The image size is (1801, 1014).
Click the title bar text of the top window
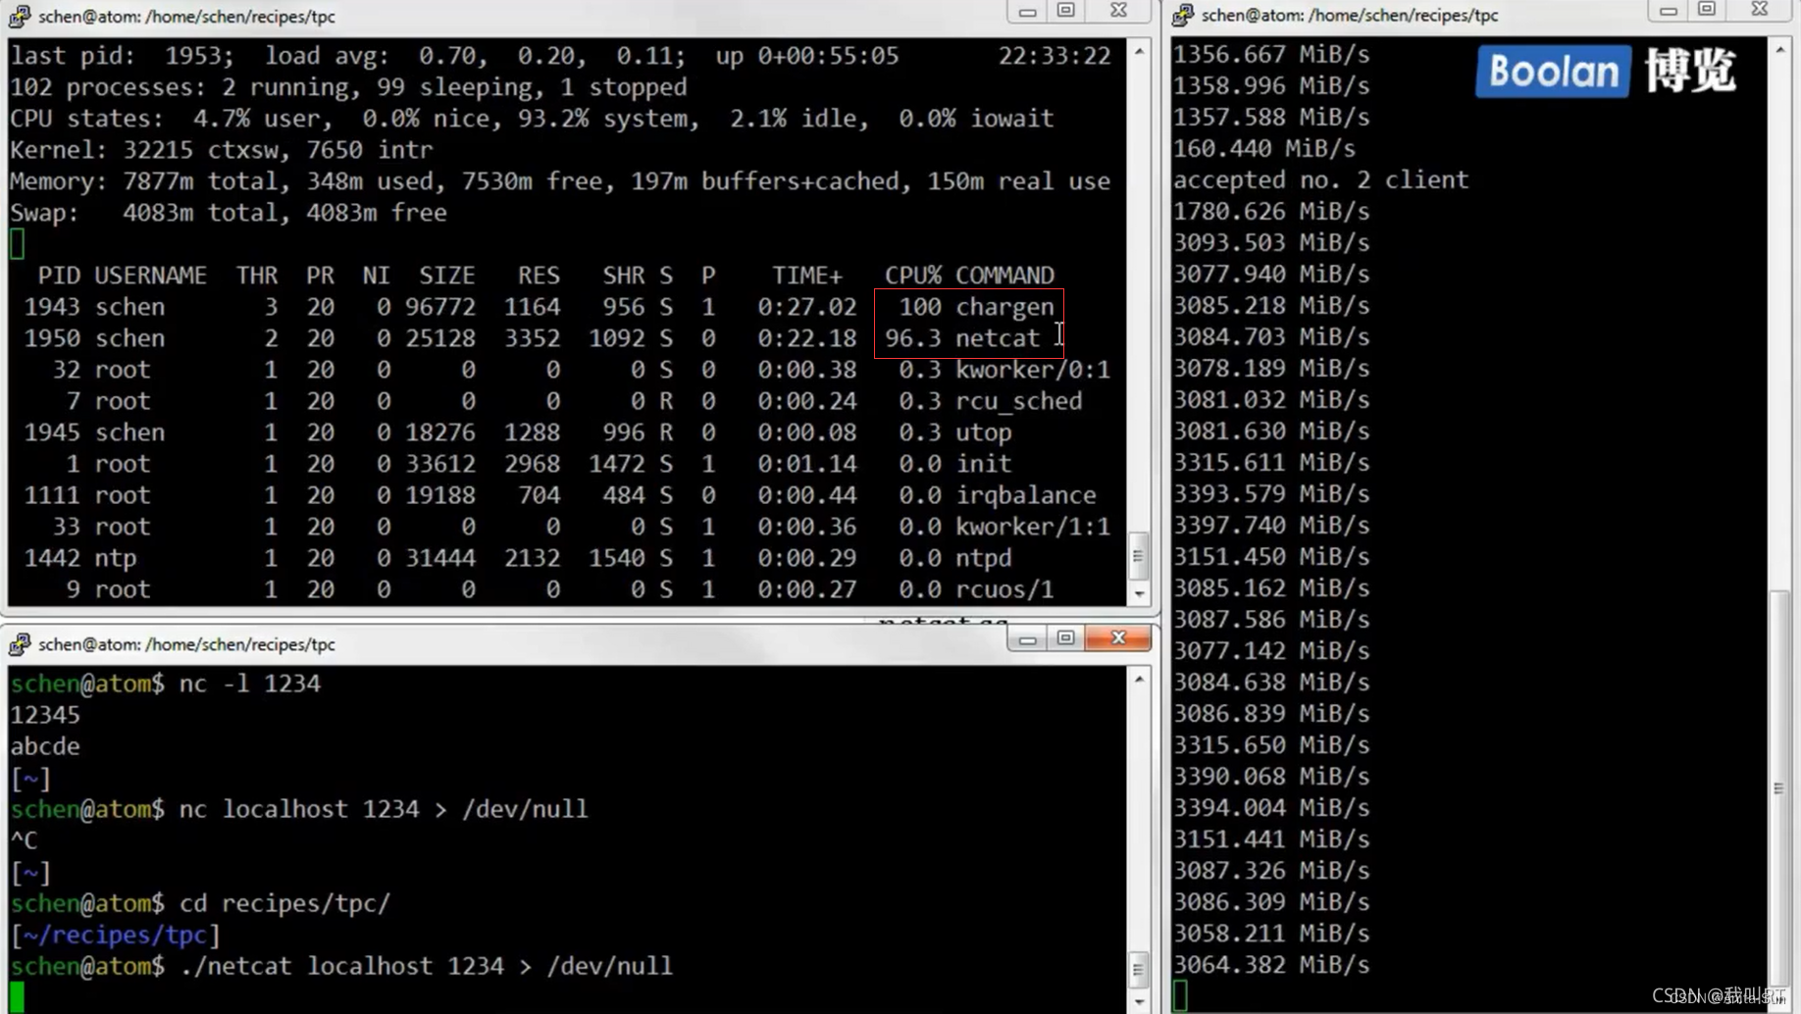(186, 17)
